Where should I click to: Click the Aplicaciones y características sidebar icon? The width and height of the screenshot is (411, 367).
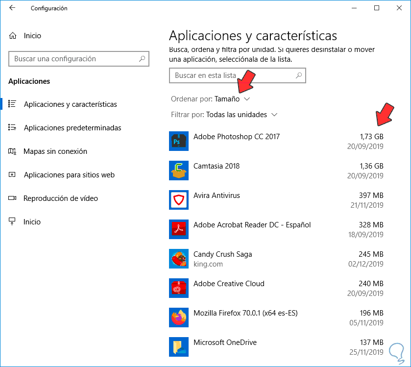(12, 104)
